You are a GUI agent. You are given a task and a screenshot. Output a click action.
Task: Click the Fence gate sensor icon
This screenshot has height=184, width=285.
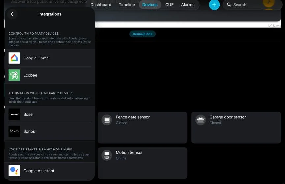tap(107, 120)
